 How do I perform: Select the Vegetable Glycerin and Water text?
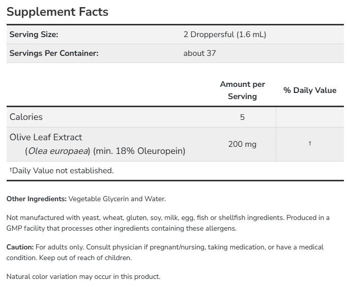pos(117,199)
